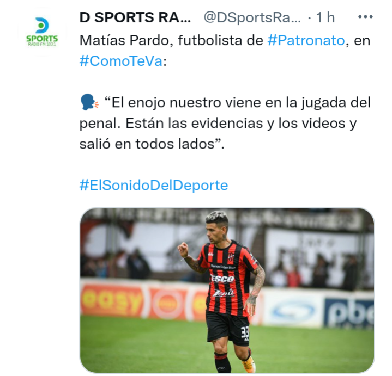Image resolution: width=392 pixels, height=376 pixels.
Task: Click the blue pbc banner in the photo
Action: pyautogui.click(x=349, y=313)
